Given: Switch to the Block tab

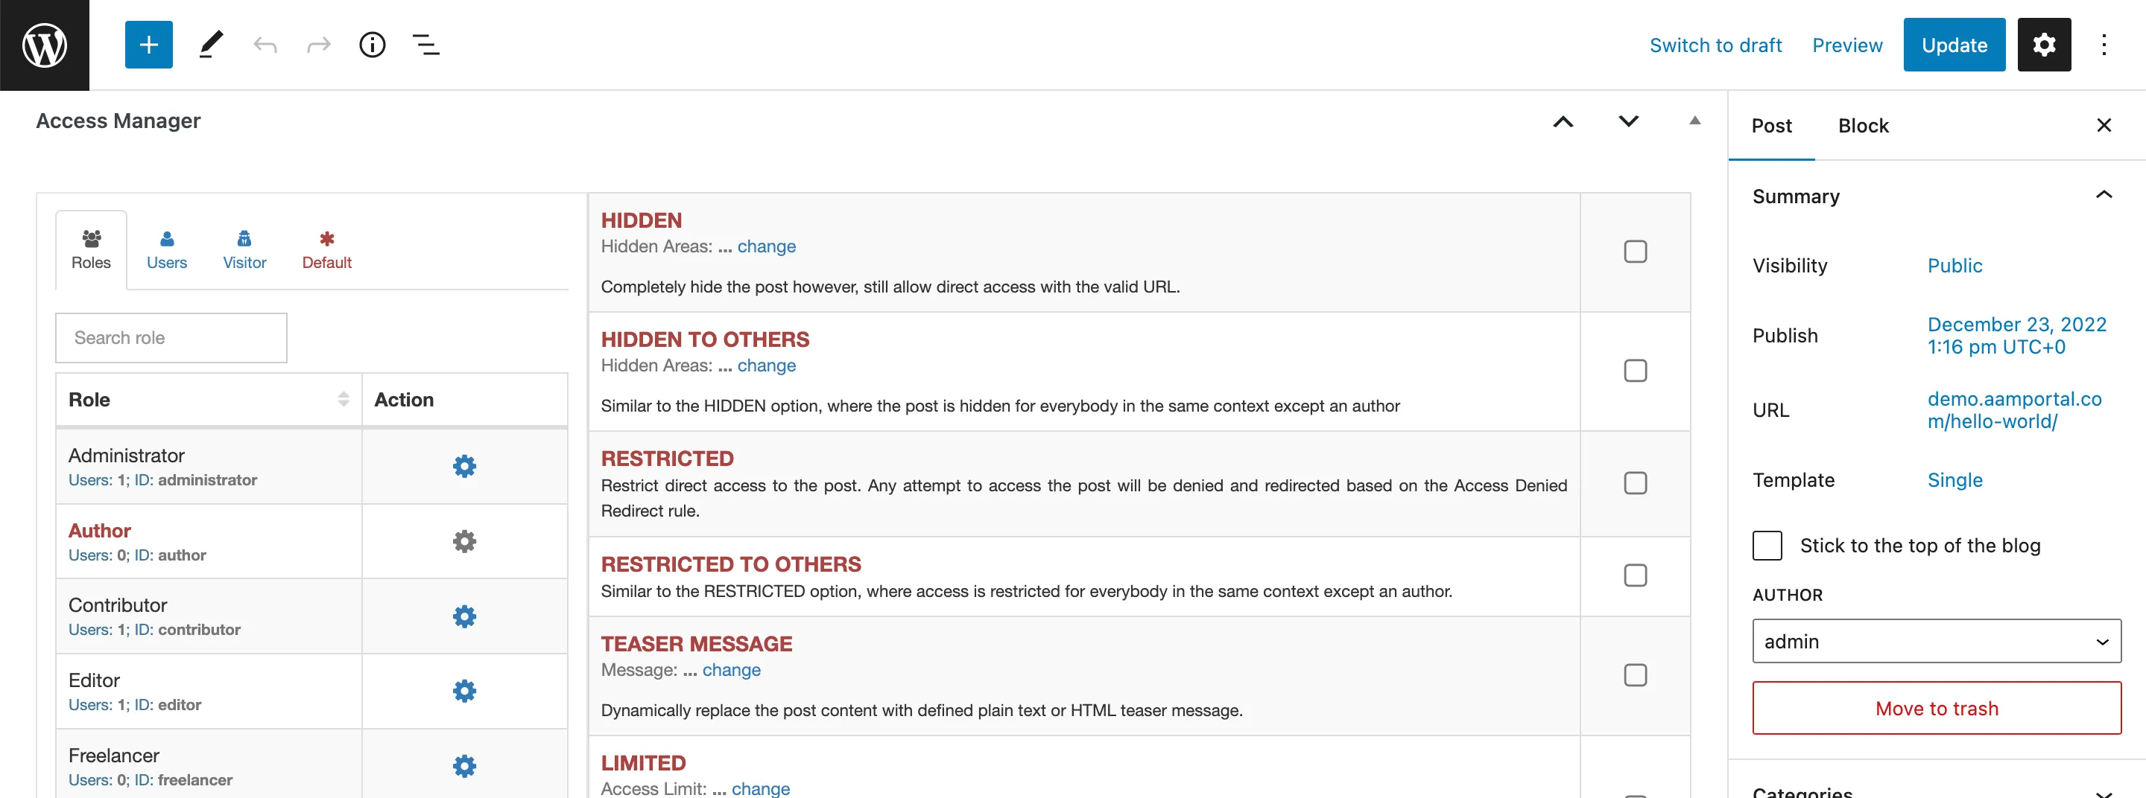Looking at the screenshot, I should click(1863, 126).
